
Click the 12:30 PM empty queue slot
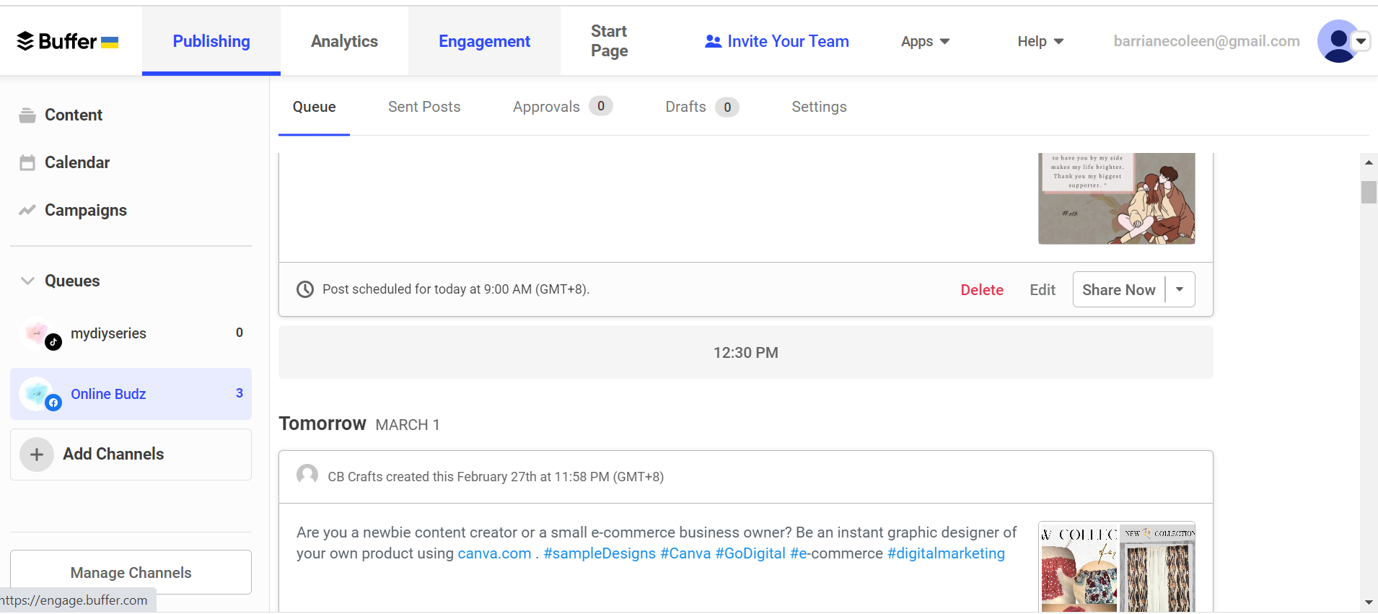pyautogui.click(x=745, y=353)
